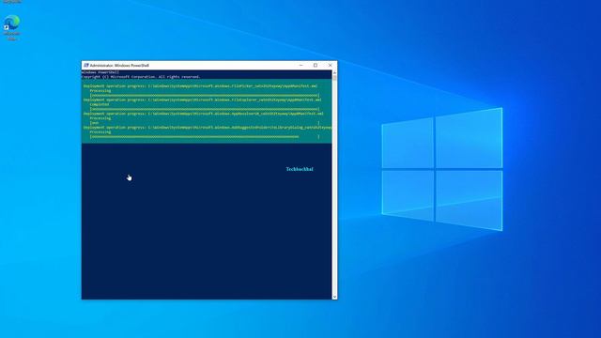Click the PowerShell vertical scrollbar thumb
Image resolution: width=601 pixels, height=338 pixels.
pyautogui.click(x=334, y=78)
